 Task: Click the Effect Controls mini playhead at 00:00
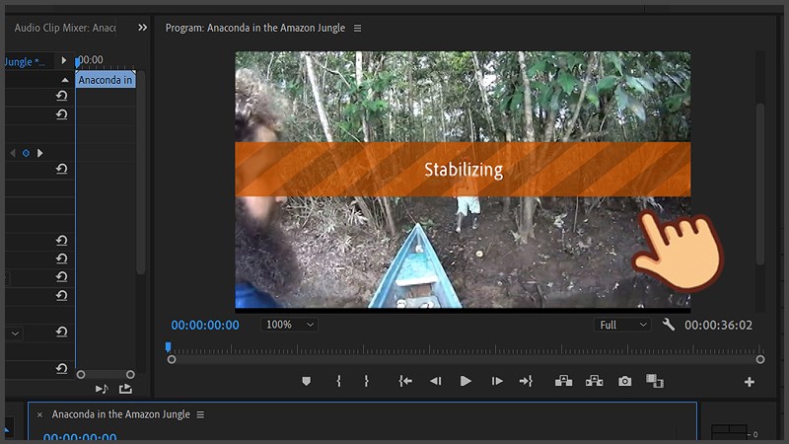[78, 62]
